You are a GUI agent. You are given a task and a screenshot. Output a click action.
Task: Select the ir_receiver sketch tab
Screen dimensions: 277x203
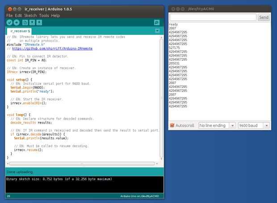[19, 31]
